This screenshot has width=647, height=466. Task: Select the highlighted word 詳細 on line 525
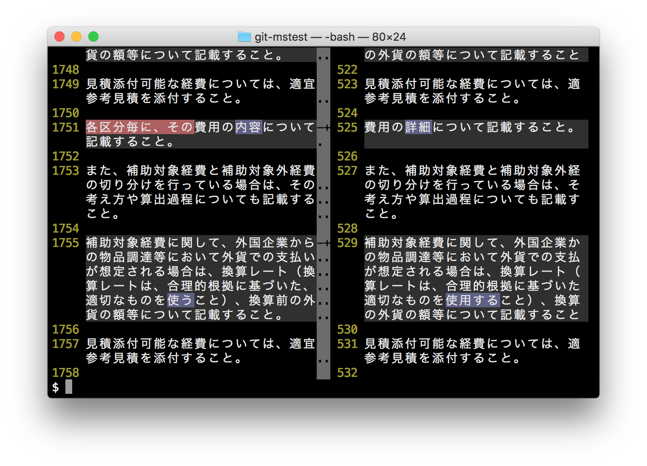click(x=418, y=127)
